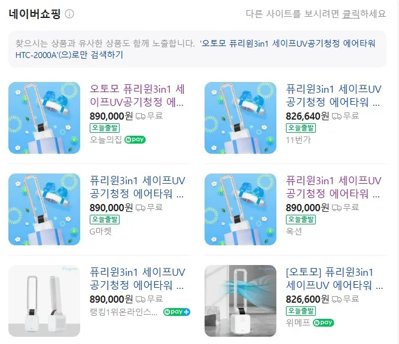
Task: Click Npay badge next to 위메프
Action: coord(323,322)
